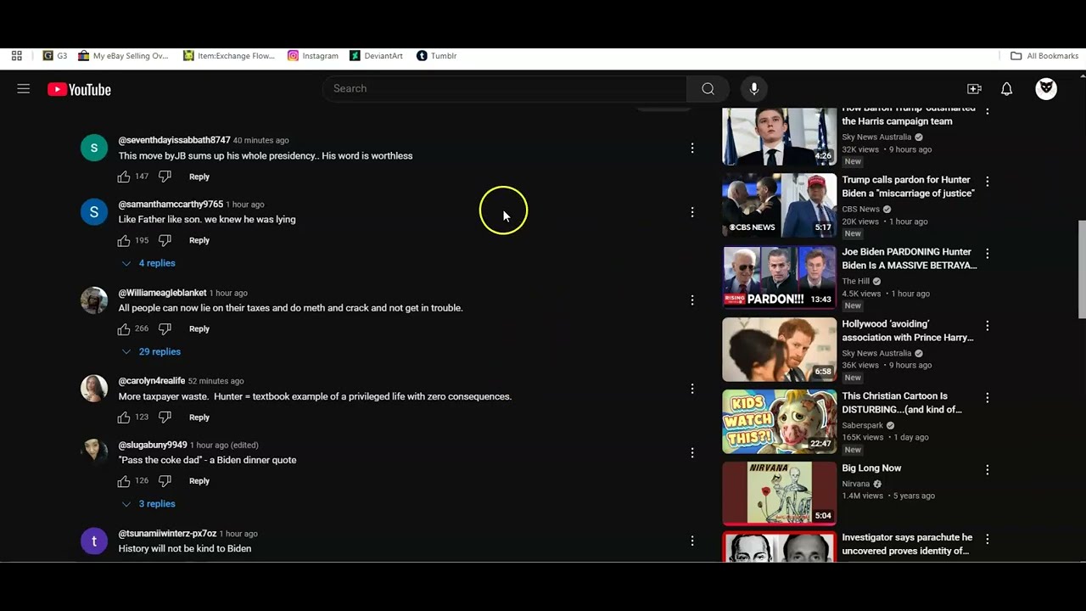Open Saberspark channel name
1086x611 pixels.
862,425
